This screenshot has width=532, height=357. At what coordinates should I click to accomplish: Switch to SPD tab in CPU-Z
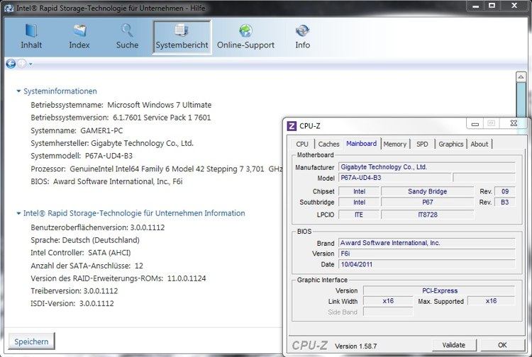(x=422, y=144)
